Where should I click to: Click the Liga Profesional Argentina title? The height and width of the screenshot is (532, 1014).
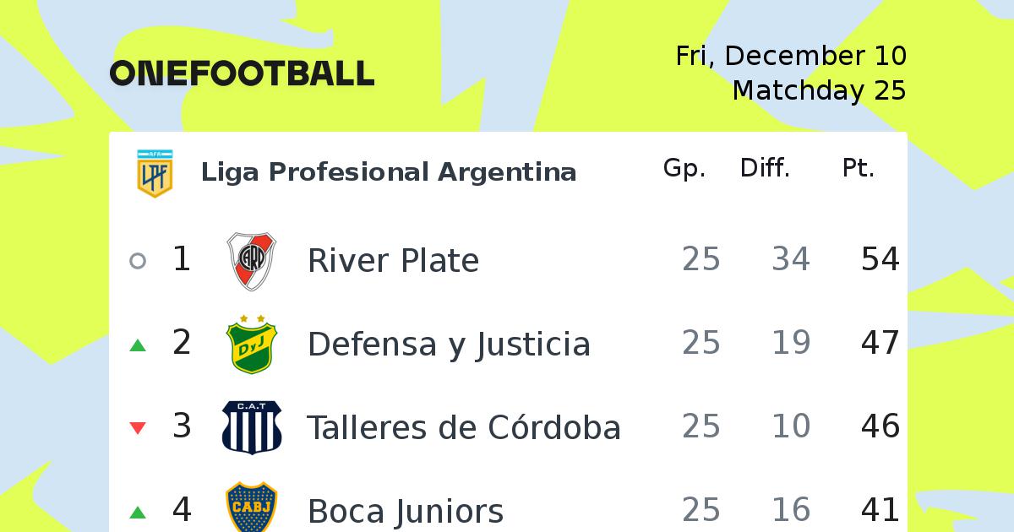point(389,172)
